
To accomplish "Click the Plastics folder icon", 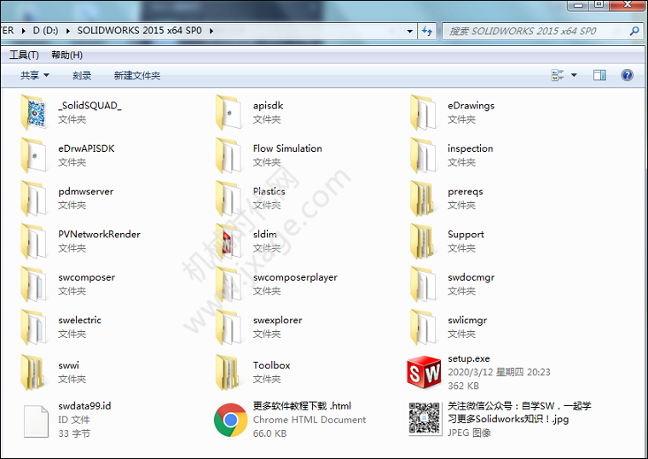I will [x=229, y=199].
